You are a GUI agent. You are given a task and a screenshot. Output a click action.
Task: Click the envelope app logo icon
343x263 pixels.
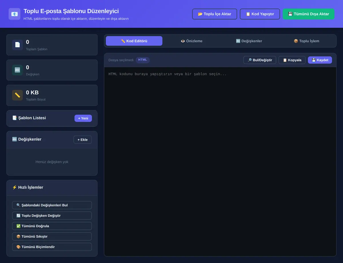(x=14, y=14)
